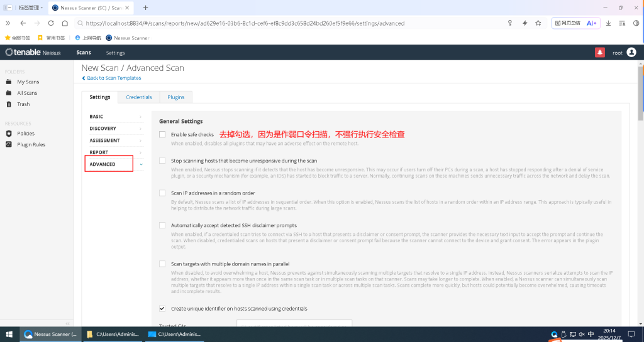Check Scan IP addresses in a random order
Viewport: 644px width, 342px height.
162,193
